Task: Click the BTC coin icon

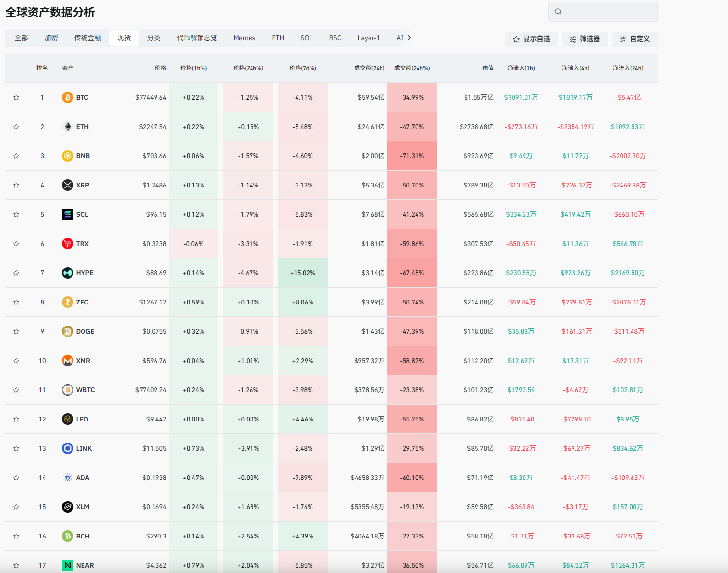Action: [68, 97]
